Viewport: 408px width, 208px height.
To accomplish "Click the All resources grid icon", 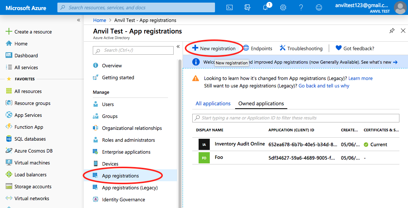I will [9, 91].
